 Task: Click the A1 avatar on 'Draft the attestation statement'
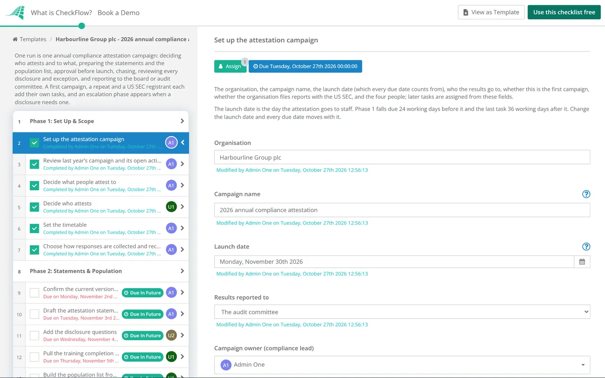tap(171, 314)
